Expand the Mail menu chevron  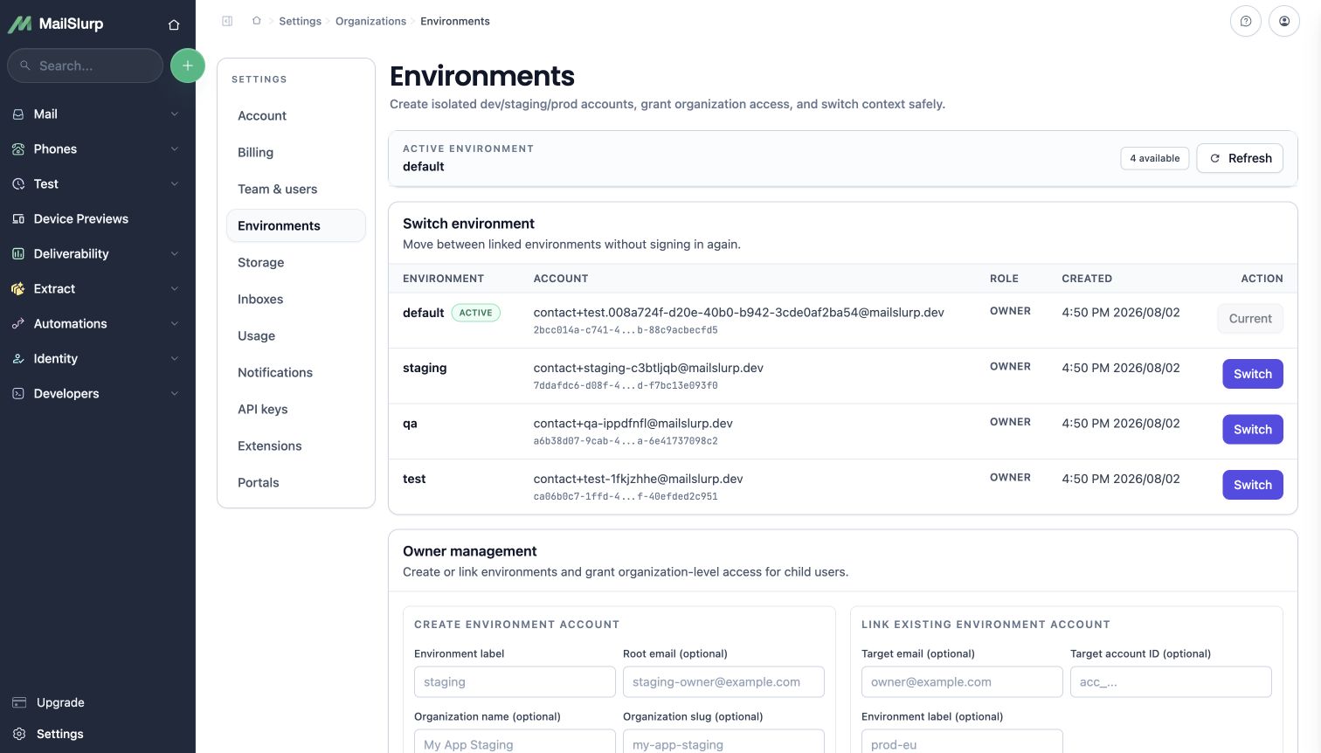click(x=175, y=114)
